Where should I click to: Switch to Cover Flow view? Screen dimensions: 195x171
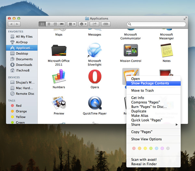[62, 24]
